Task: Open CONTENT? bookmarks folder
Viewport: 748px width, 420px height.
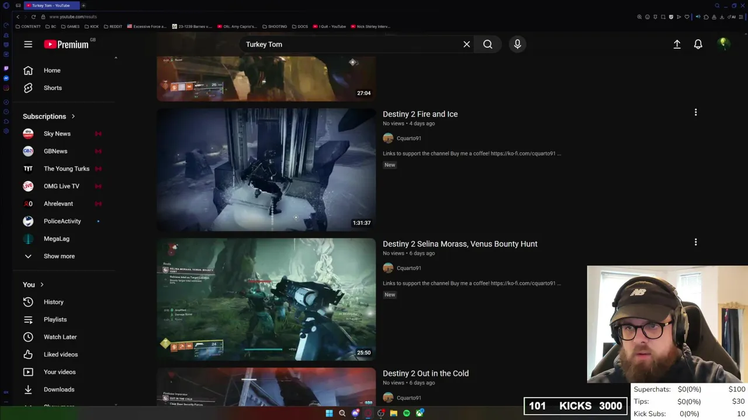Action: click(x=28, y=26)
